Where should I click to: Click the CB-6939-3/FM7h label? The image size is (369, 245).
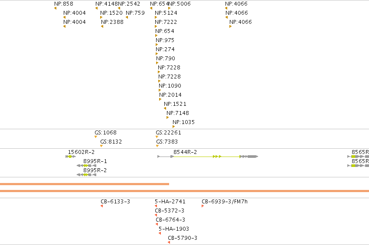click(x=225, y=202)
